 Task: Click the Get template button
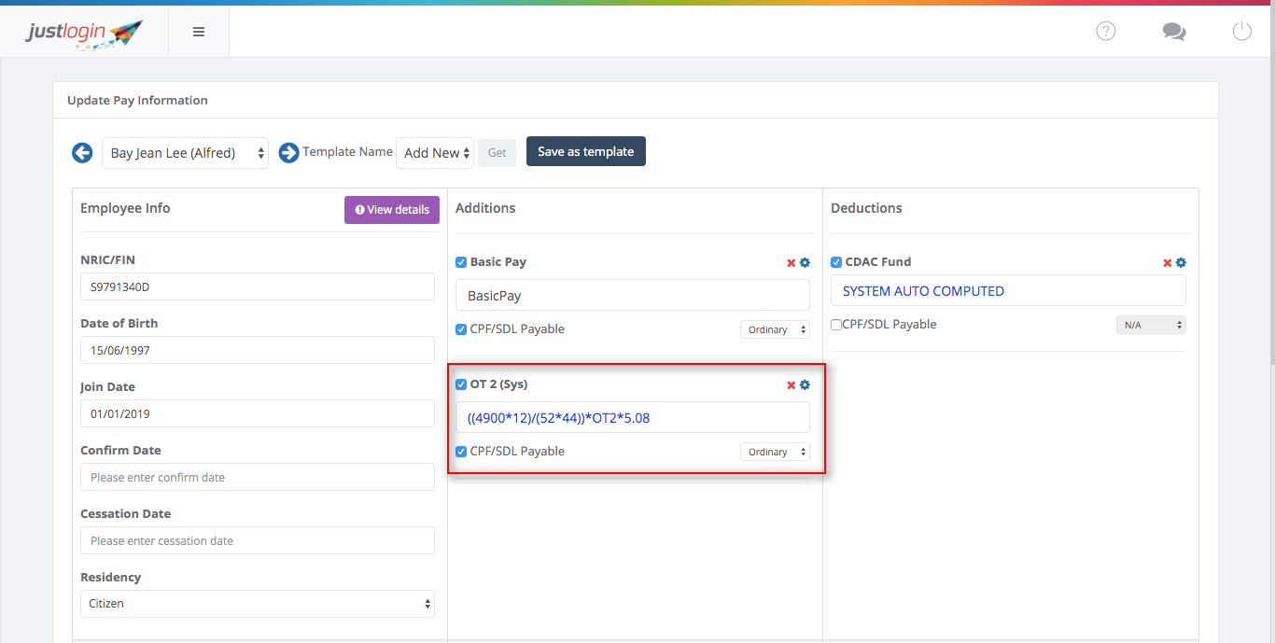point(497,152)
